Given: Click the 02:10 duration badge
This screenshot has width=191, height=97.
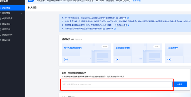Looking at the screenshot, I should 157,47.
